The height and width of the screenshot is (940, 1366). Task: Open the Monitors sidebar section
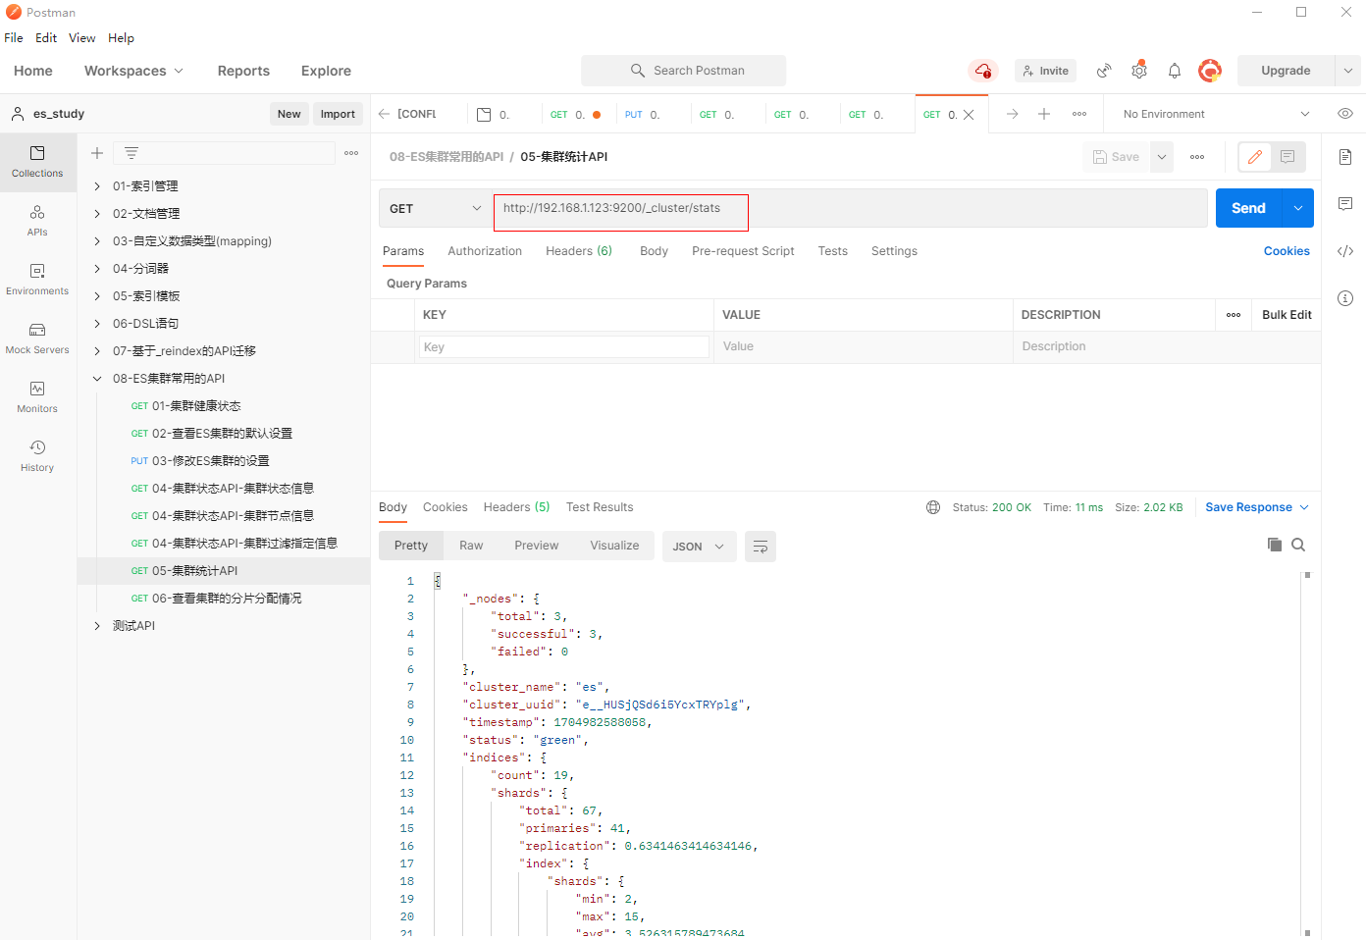tap(37, 396)
